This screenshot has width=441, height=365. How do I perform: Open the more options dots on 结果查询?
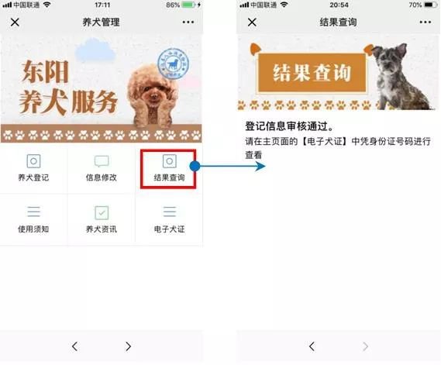pos(425,22)
